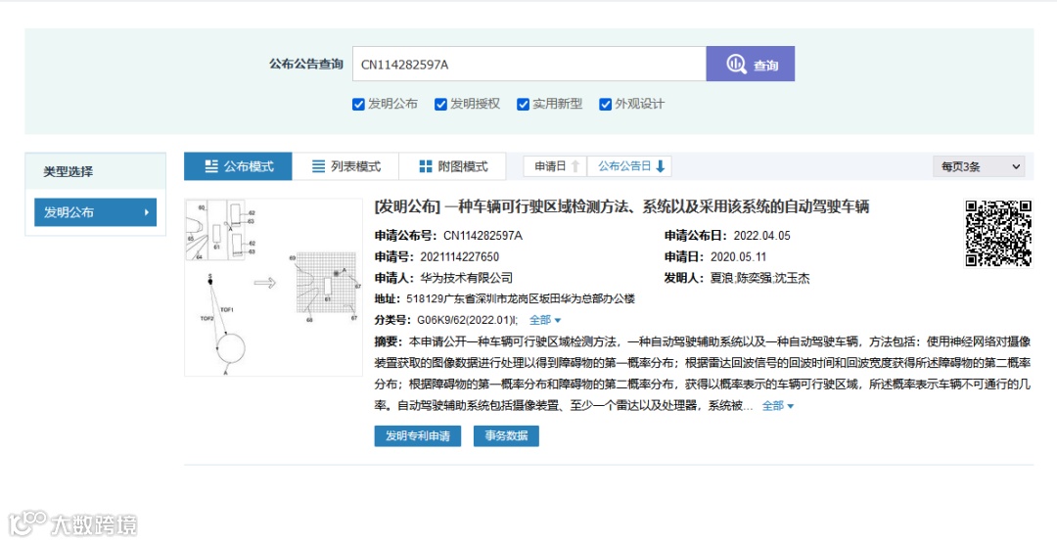Click the 附图模式 grid icon

click(x=426, y=166)
